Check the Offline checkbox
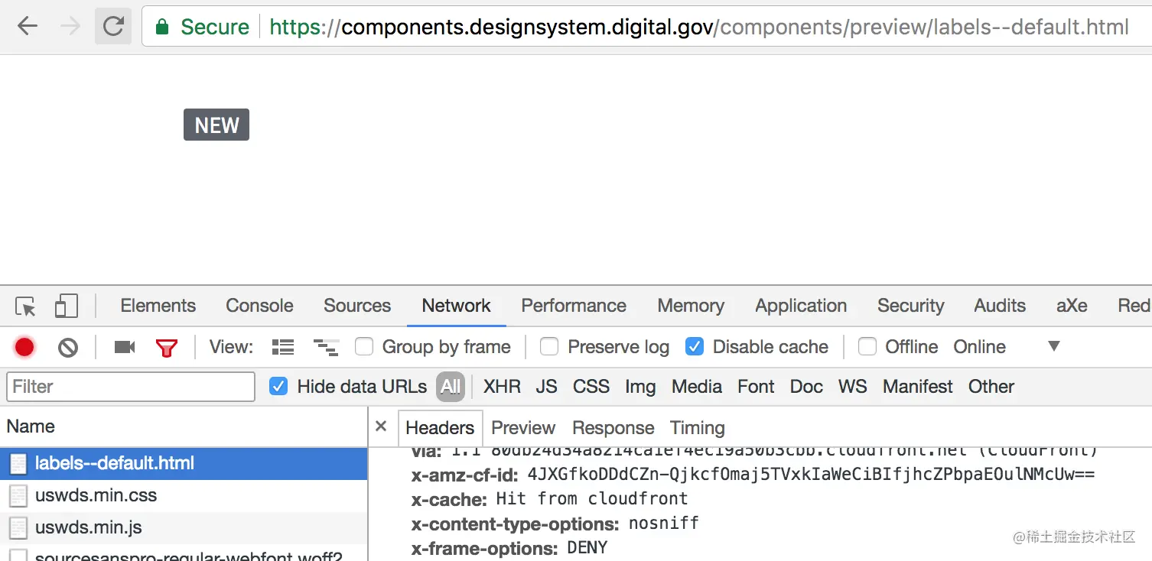This screenshot has width=1152, height=561. 867,347
